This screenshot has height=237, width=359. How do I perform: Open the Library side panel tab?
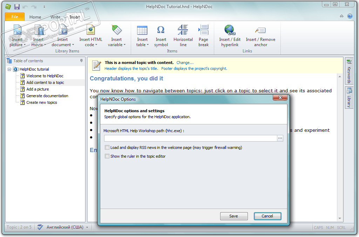coord(349,98)
